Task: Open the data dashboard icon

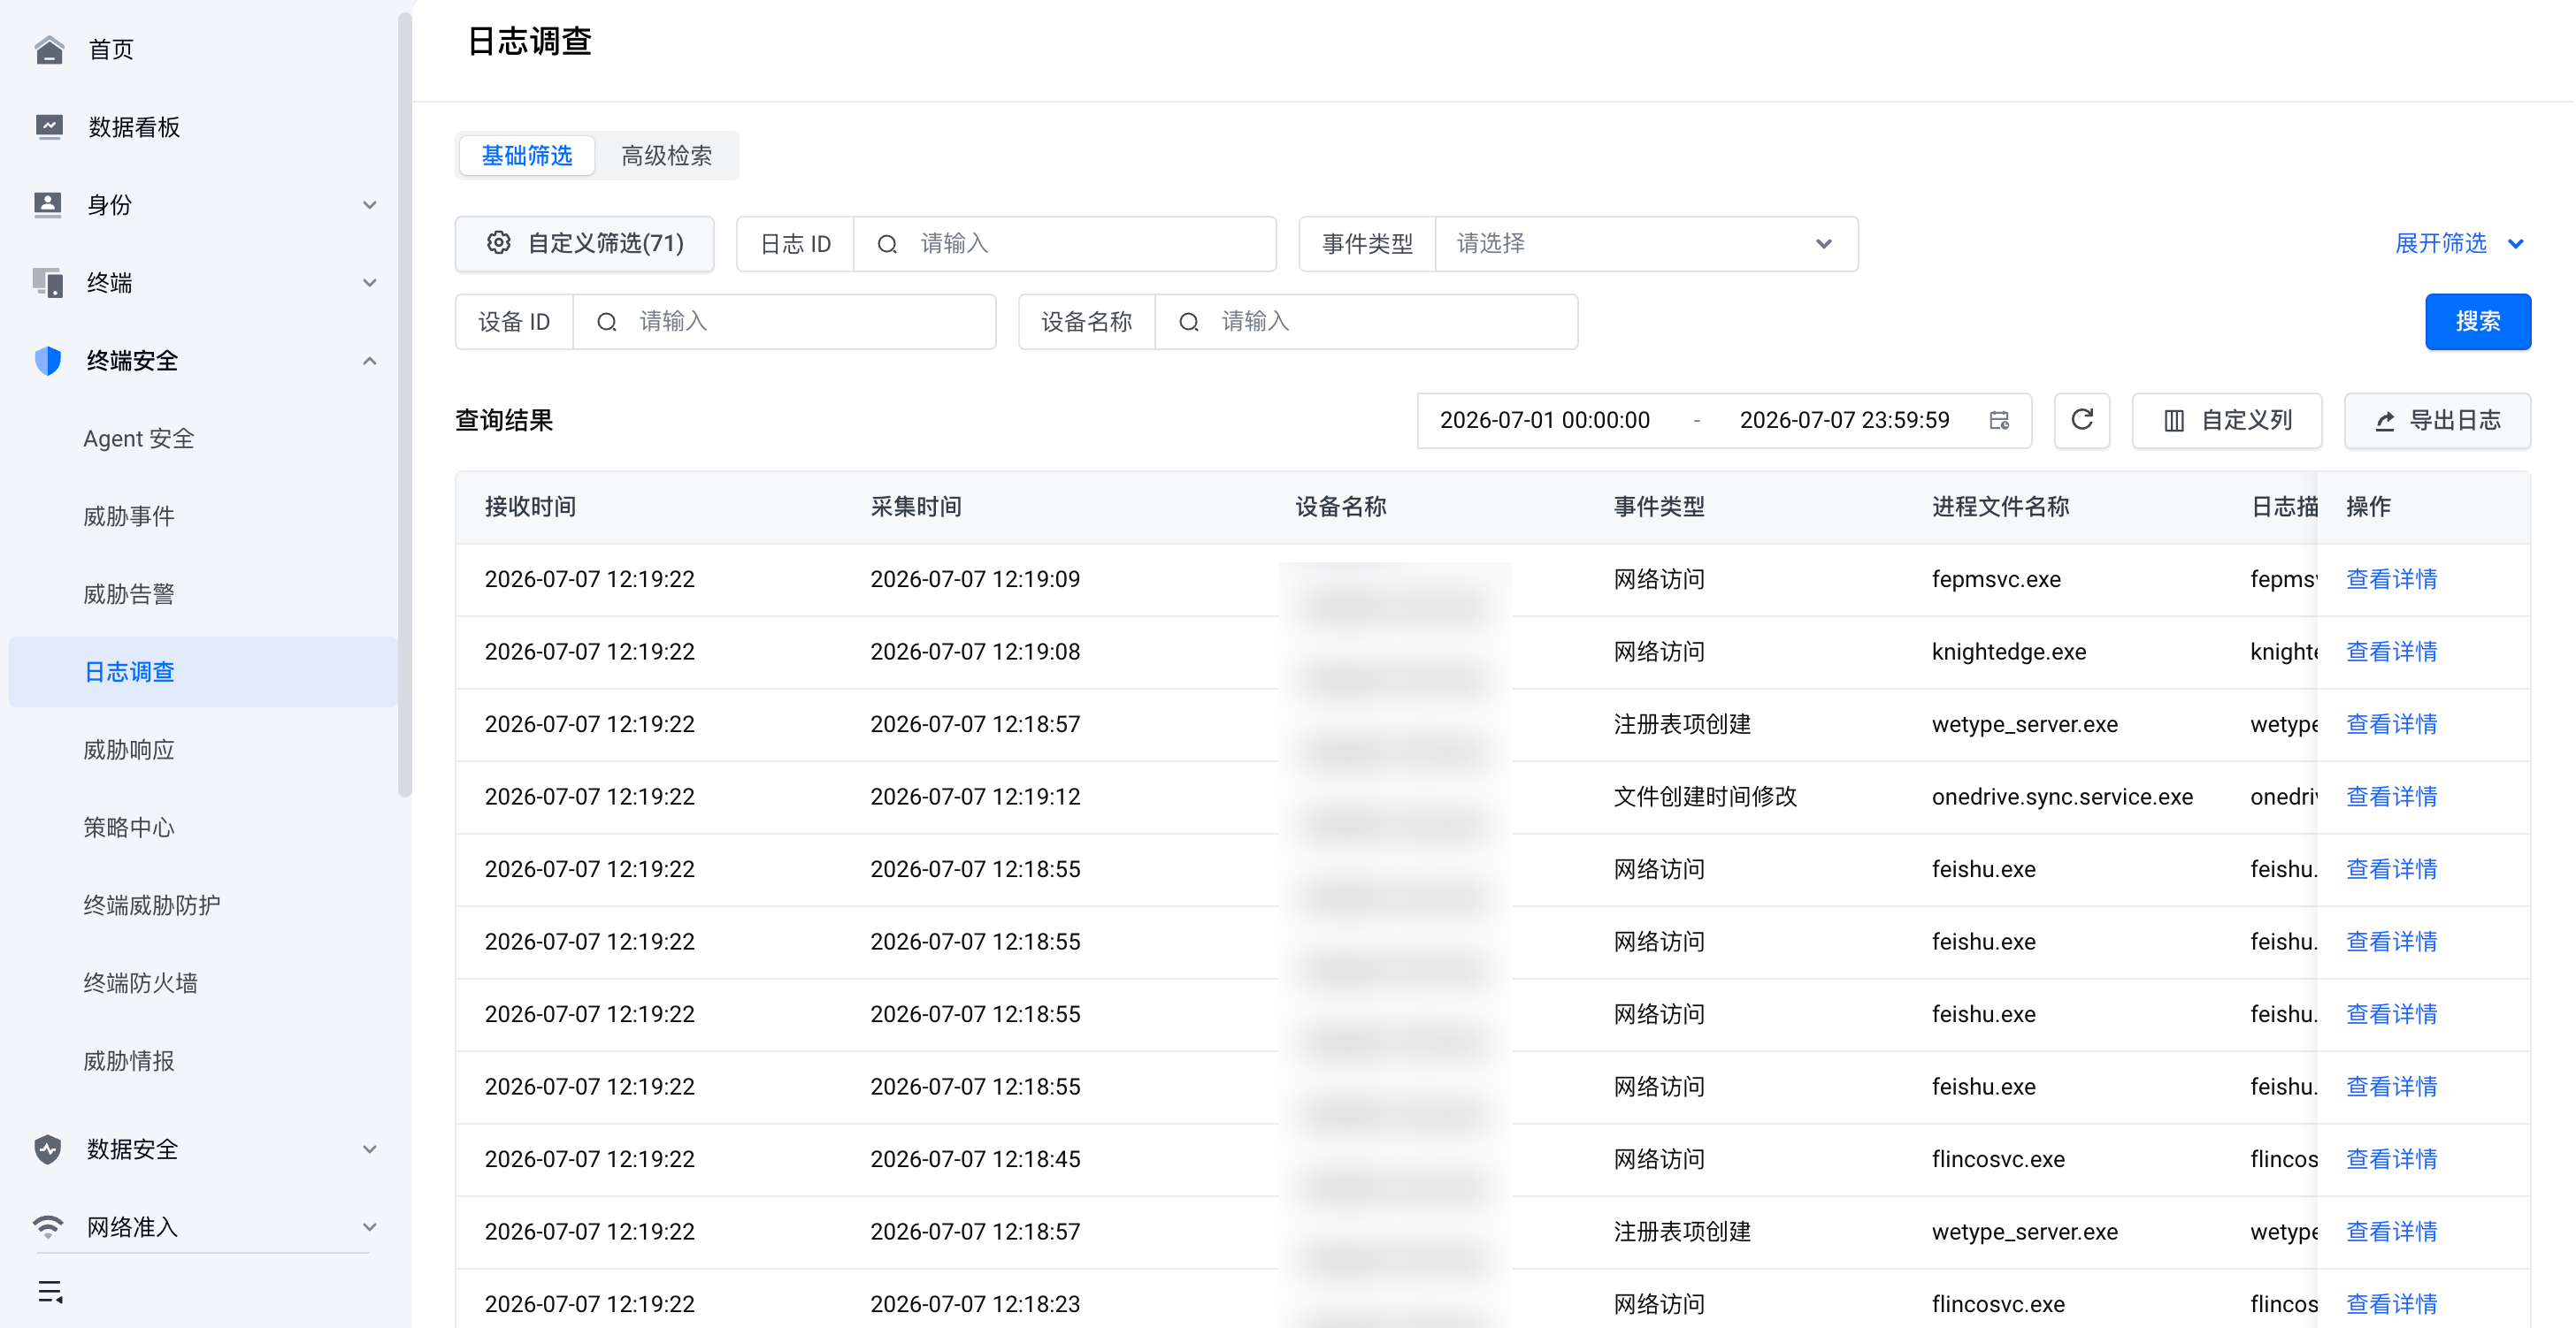Action: point(48,127)
